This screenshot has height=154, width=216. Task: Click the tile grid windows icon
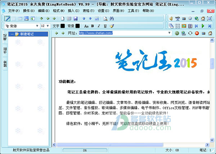(177, 26)
